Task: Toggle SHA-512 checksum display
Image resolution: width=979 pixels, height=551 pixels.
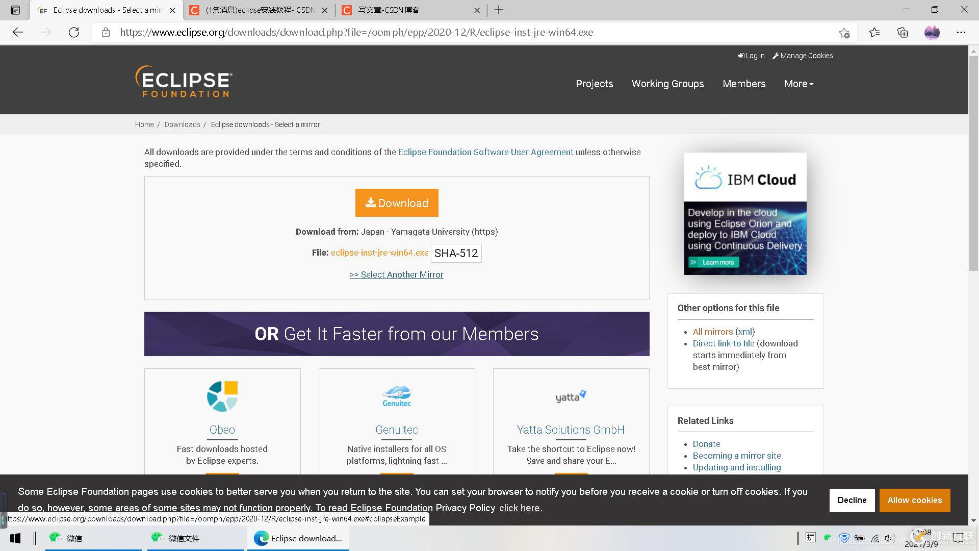Action: tap(456, 253)
